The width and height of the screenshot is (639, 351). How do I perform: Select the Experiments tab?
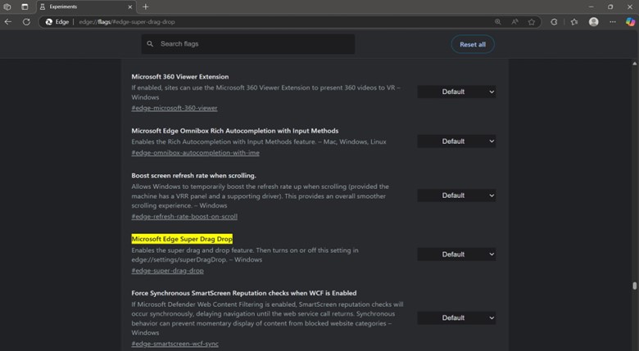click(x=82, y=7)
